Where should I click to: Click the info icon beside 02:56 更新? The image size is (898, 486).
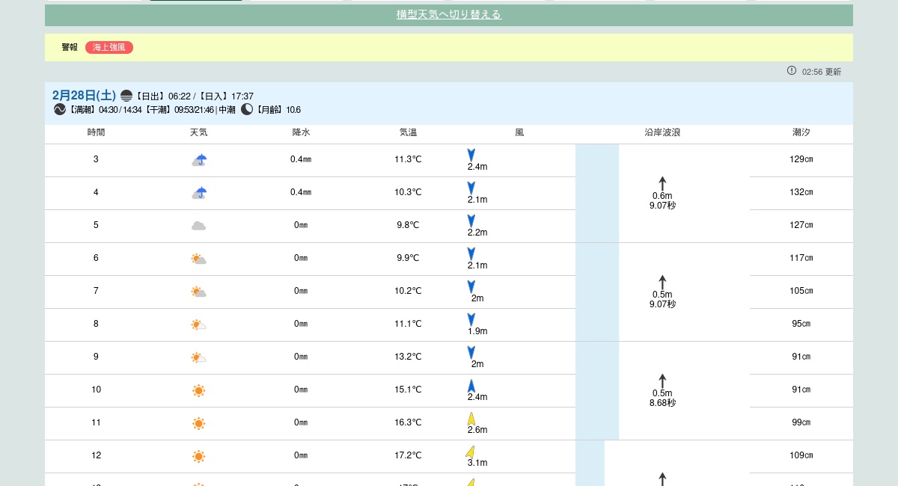(792, 70)
